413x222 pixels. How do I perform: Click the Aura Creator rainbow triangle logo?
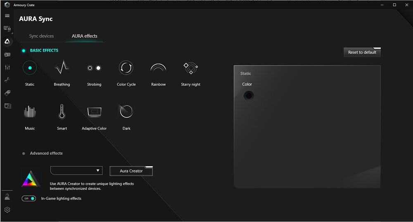(x=31, y=179)
